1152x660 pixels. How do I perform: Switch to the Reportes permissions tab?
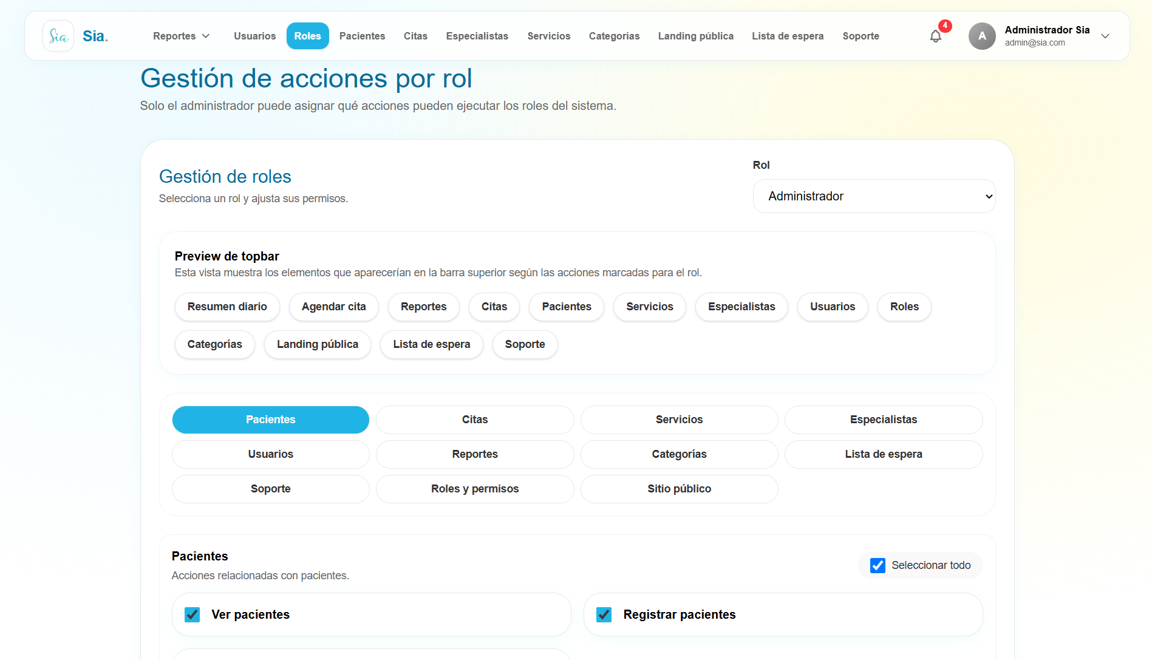[475, 454]
